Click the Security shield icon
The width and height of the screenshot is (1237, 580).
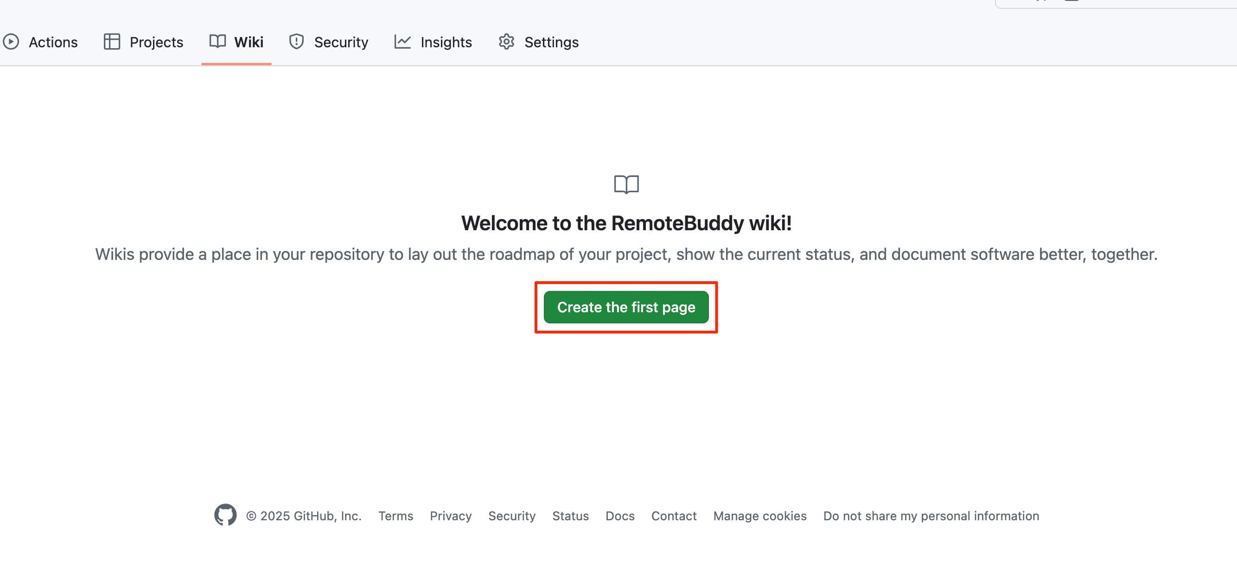click(296, 42)
